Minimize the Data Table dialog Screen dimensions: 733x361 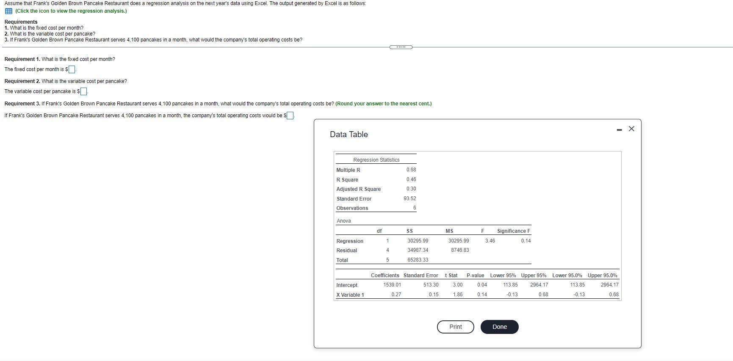click(x=619, y=130)
